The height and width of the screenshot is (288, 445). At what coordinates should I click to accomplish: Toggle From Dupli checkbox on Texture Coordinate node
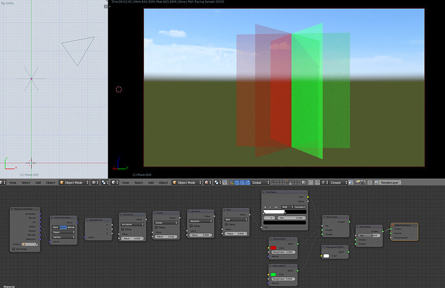(14, 249)
